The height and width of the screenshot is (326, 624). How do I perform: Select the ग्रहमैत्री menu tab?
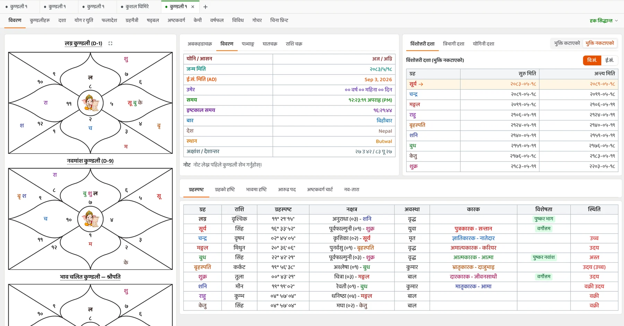click(x=132, y=20)
